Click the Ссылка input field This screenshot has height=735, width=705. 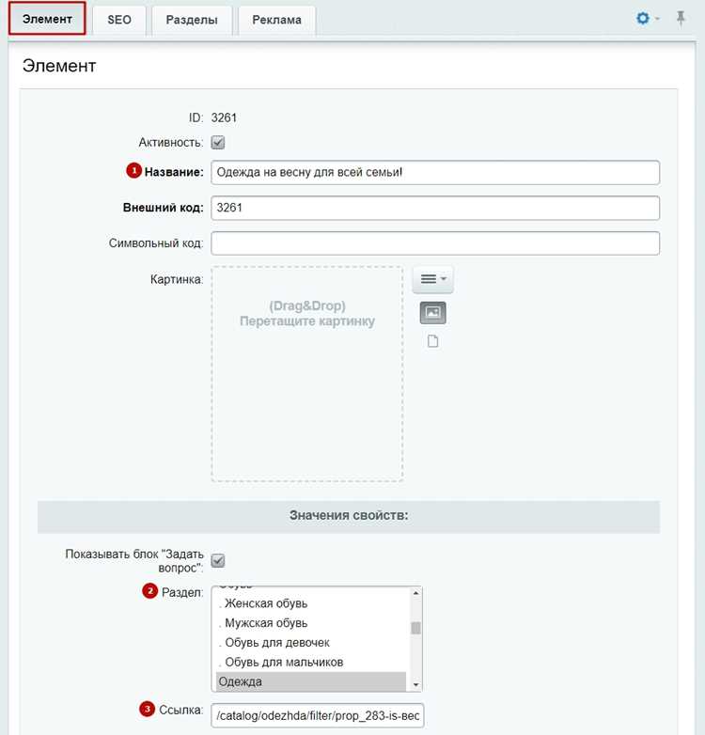[x=318, y=716]
